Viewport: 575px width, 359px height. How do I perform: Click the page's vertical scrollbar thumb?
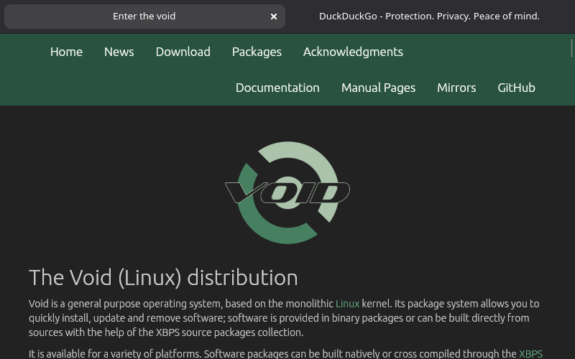(571, 49)
